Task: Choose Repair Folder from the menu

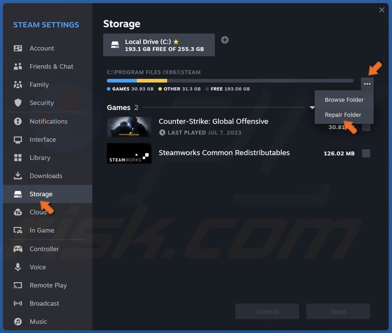Action: point(344,115)
